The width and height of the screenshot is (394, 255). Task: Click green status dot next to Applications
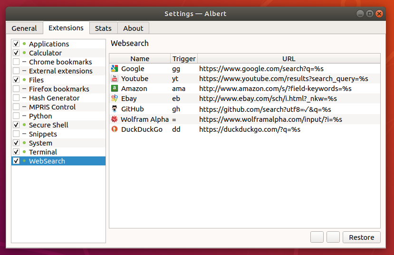[24, 44]
